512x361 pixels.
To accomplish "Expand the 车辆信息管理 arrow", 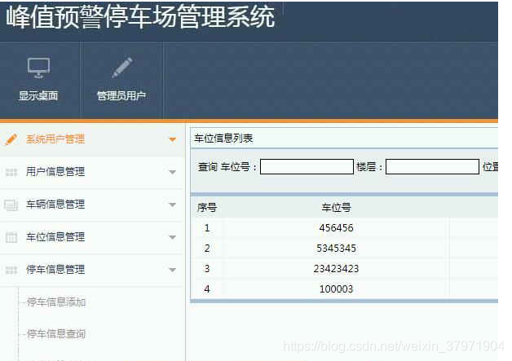I will tap(172, 205).
